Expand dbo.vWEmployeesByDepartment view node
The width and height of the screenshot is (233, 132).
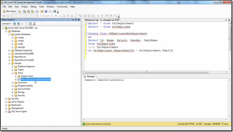coord(16,79)
